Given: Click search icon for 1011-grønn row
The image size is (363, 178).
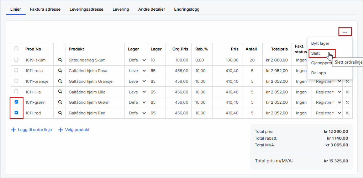Looking at the screenshot, I should 60,102.
